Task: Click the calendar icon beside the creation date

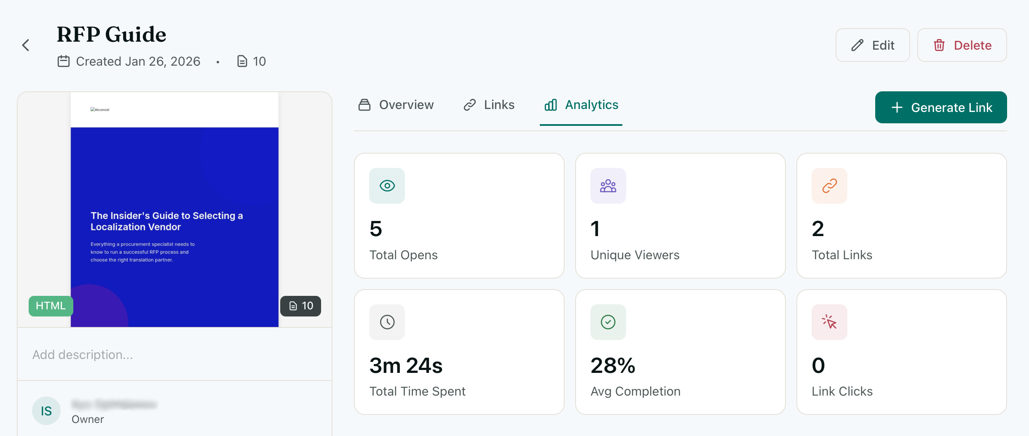Action: point(64,61)
